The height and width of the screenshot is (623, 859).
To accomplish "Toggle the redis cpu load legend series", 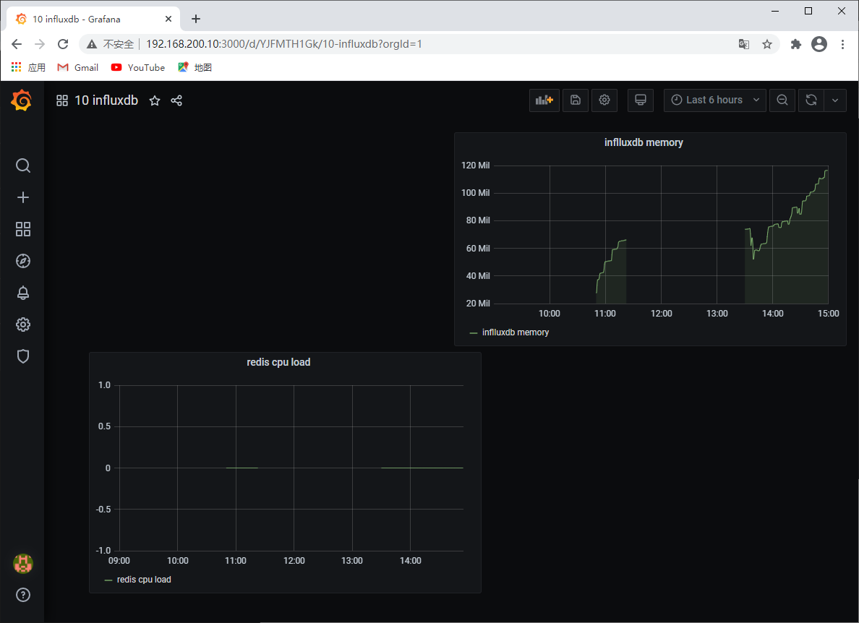I will point(143,580).
